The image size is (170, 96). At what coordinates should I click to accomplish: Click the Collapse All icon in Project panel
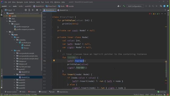[x=33, y=10]
